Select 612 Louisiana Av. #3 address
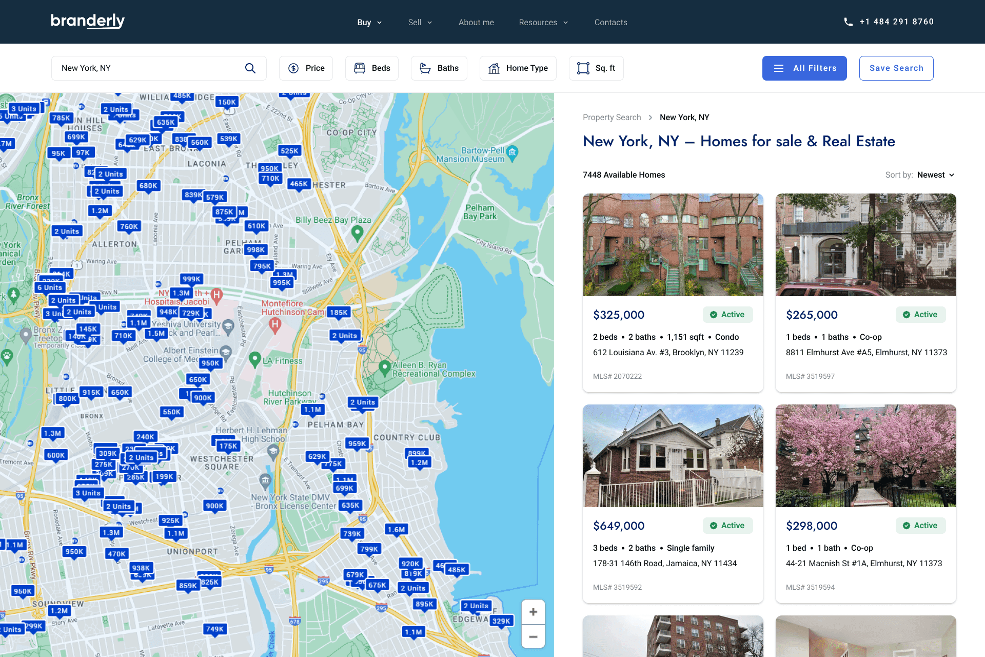This screenshot has height=657, width=985. [x=668, y=353]
